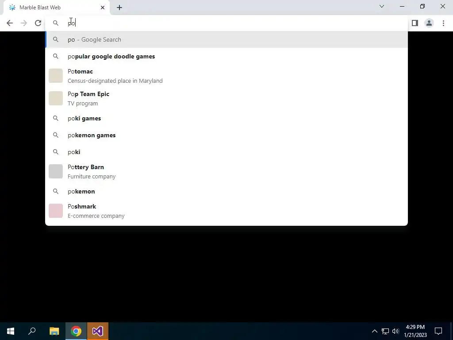Select 'popular google doodle games' suggestion
The image size is (453, 340).
click(x=226, y=56)
